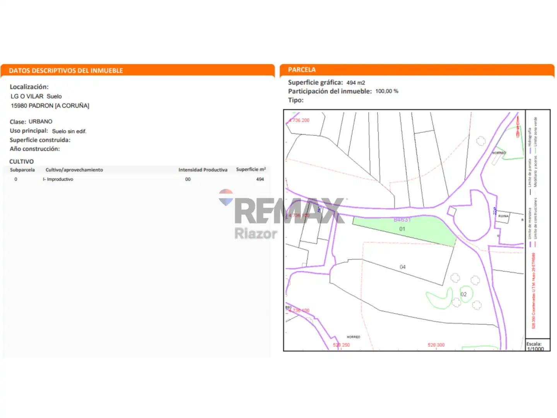Click the 'Subparcela' column header
This screenshot has width=557, height=418.
click(22, 170)
